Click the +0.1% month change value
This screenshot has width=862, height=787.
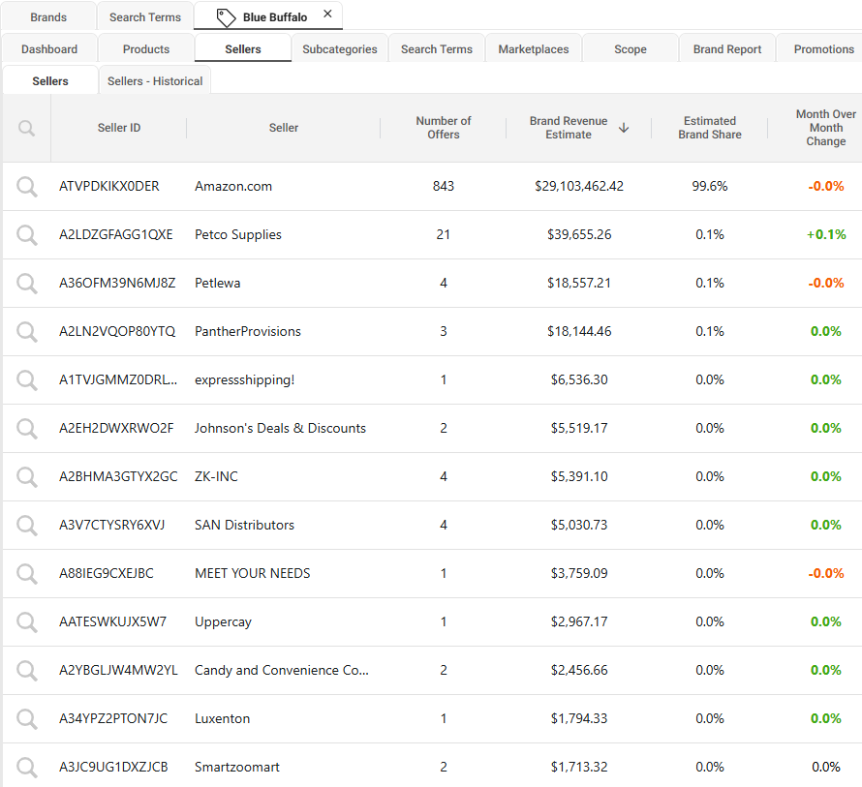point(826,234)
